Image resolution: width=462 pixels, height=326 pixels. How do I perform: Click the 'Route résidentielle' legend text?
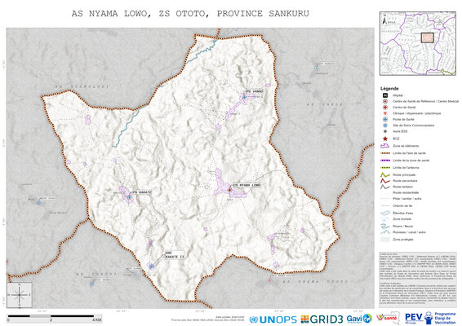click(405, 192)
